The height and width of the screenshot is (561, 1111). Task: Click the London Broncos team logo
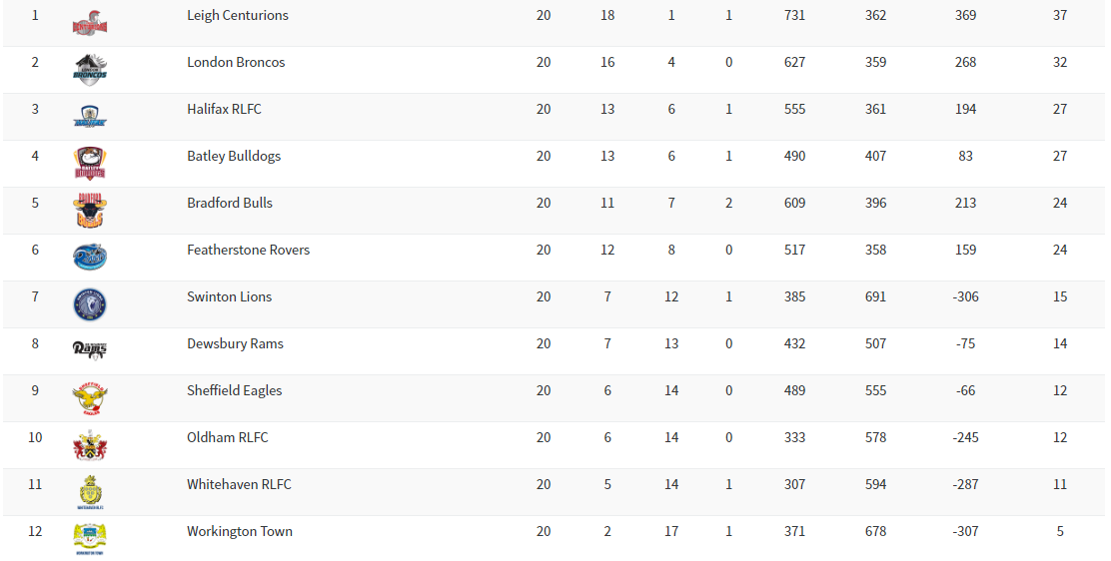pyautogui.click(x=90, y=69)
